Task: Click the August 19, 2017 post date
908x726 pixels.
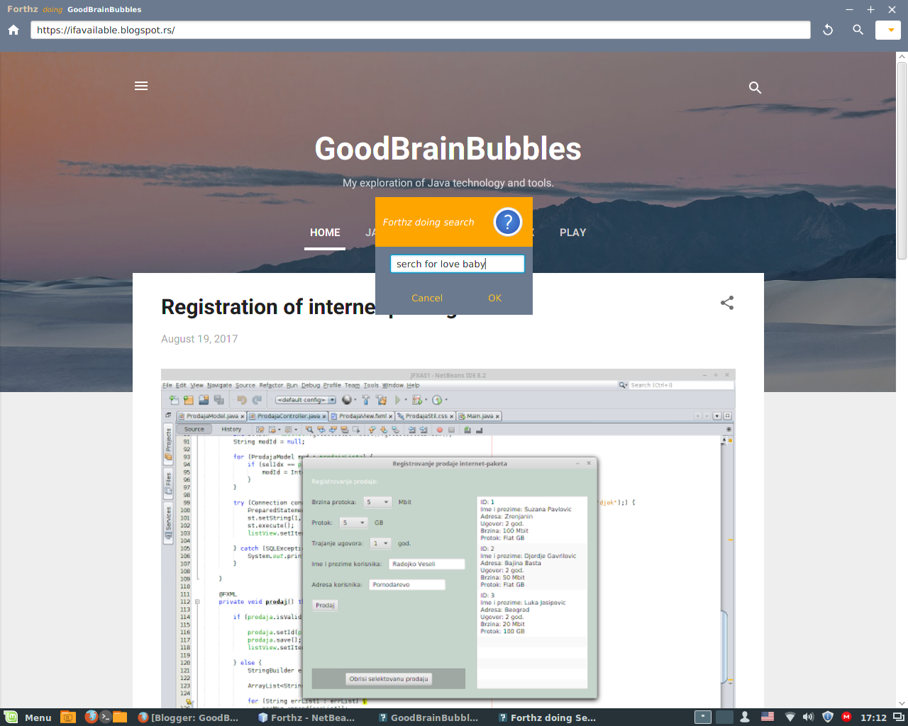Action: (199, 339)
